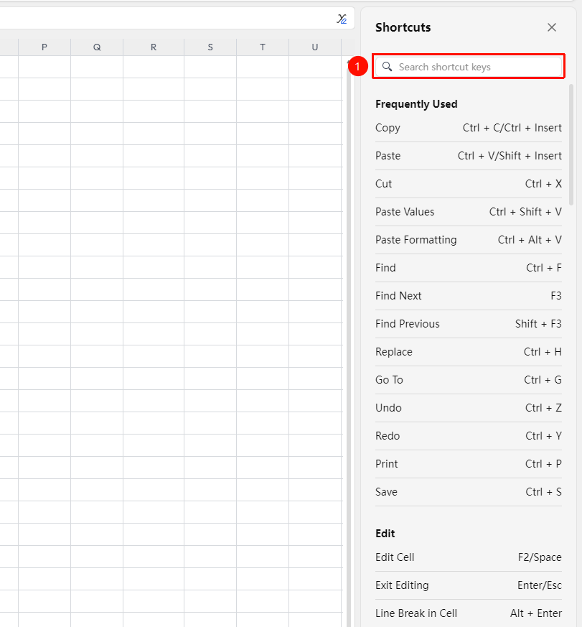Click the Shortcuts panel vertical scrollbar thumb
Screen dimensions: 582x627
tap(571, 145)
